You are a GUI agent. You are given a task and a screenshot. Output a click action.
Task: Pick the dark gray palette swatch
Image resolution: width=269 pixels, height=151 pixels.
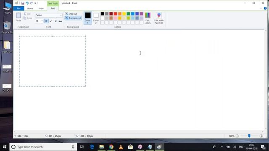point(107,14)
